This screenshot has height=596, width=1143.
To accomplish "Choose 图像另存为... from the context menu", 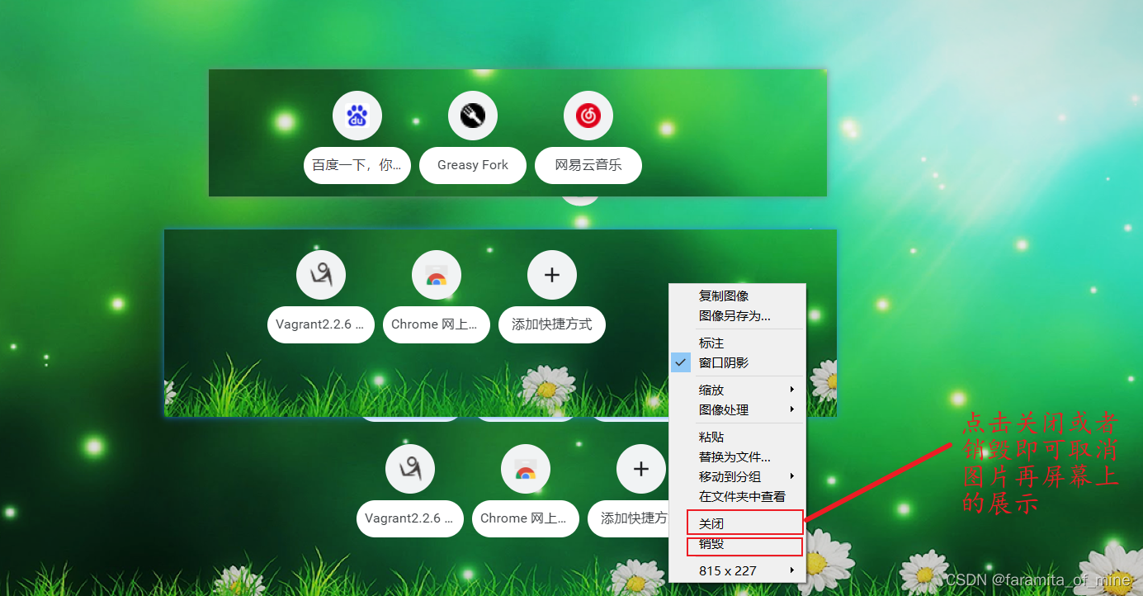I will pos(737,315).
